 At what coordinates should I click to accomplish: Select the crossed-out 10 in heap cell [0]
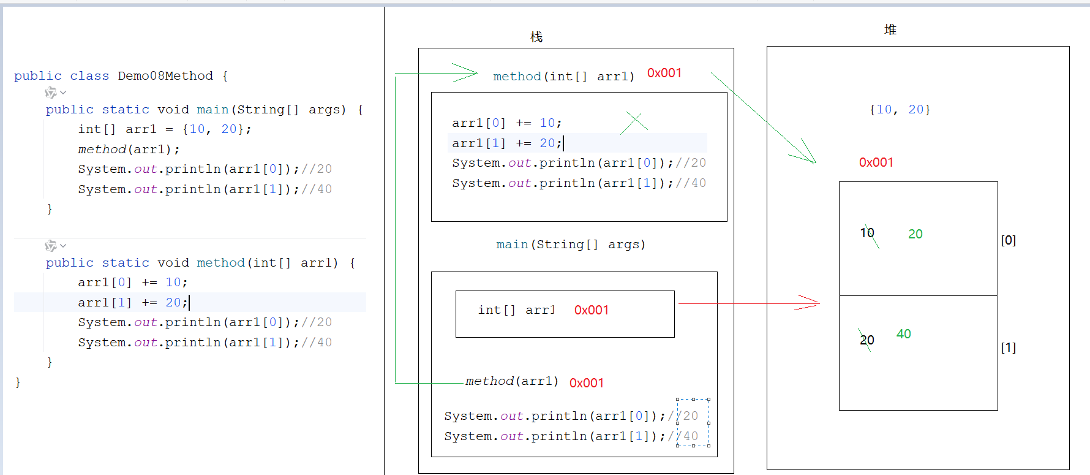(867, 233)
